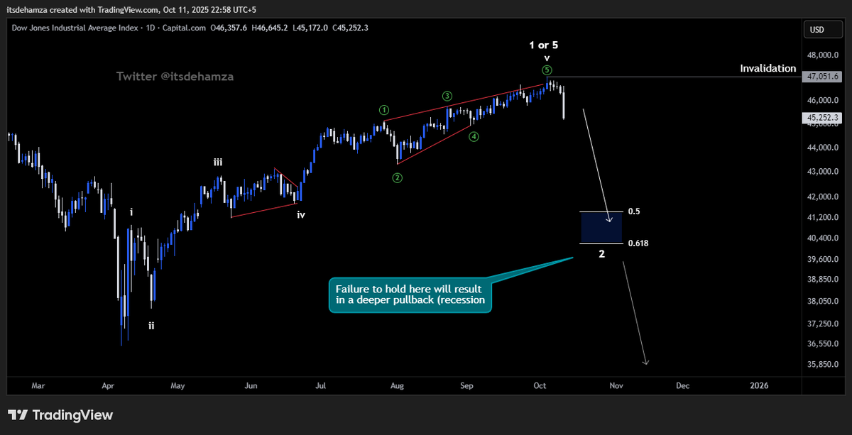Click the low value L45,172.0

(310, 28)
